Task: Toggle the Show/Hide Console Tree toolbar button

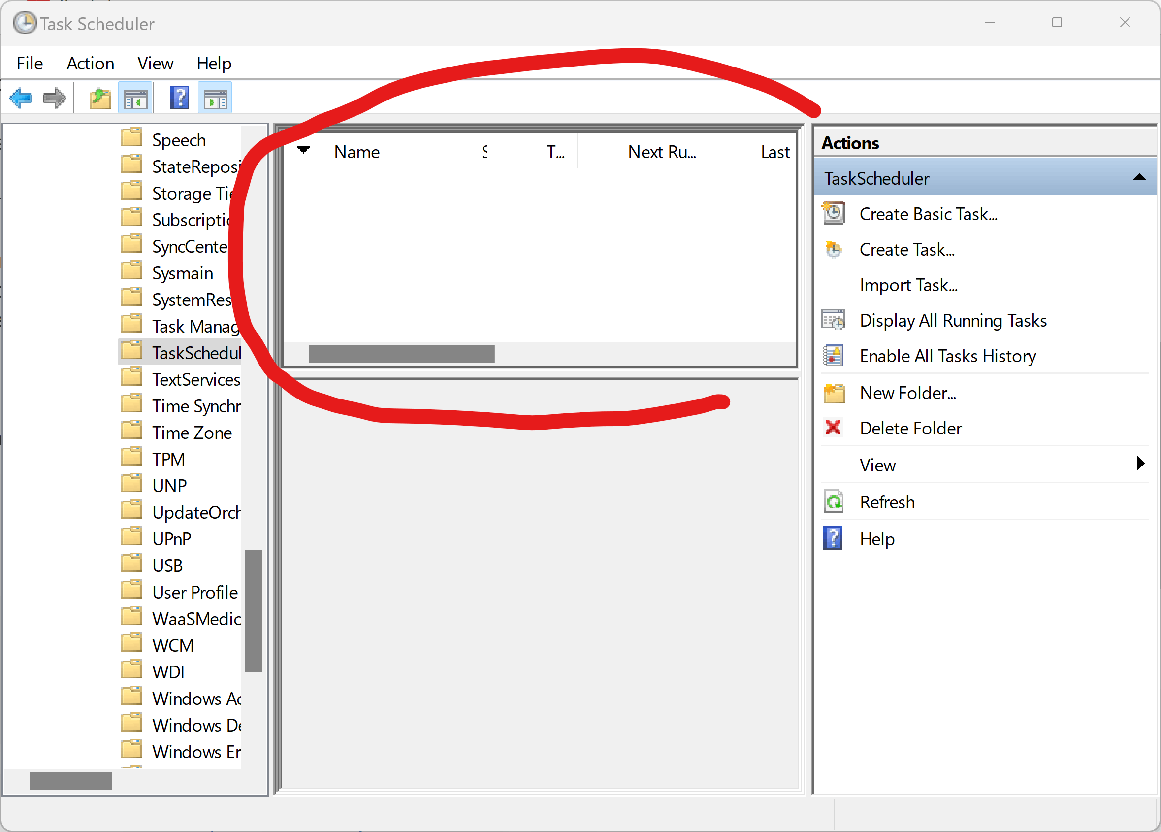Action: [136, 99]
